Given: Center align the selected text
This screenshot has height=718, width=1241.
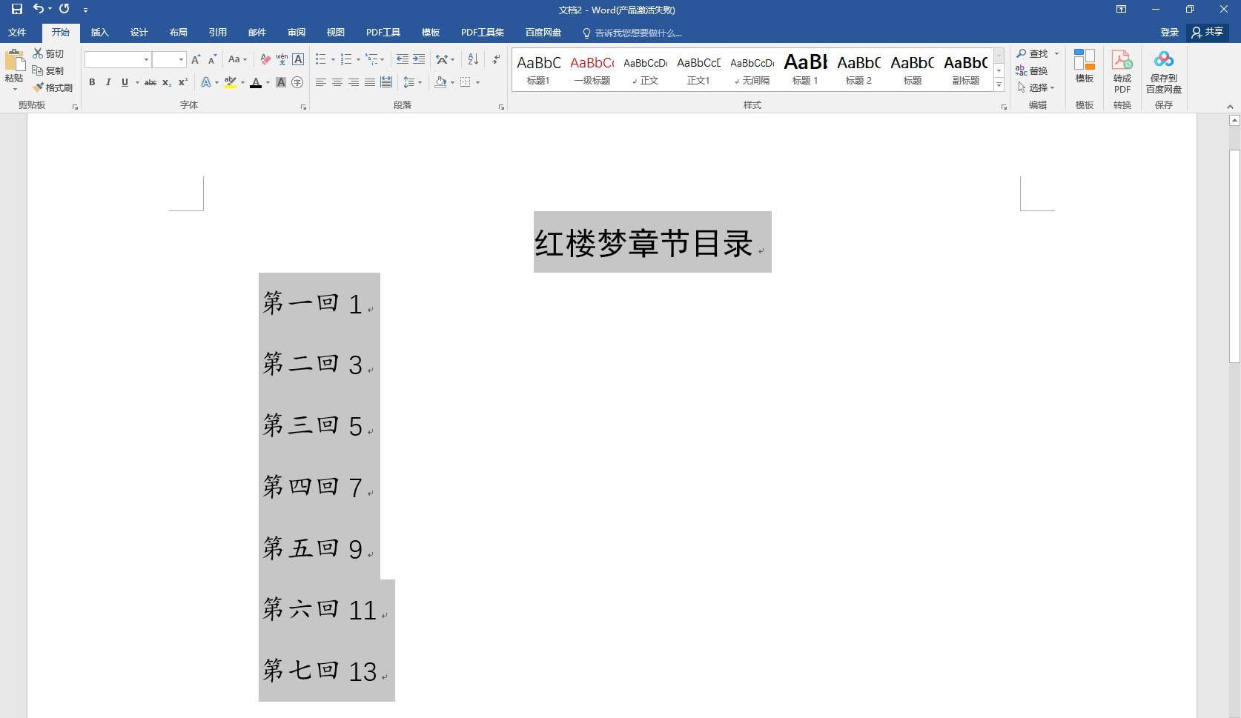Looking at the screenshot, I should click(x=337, y=82).
